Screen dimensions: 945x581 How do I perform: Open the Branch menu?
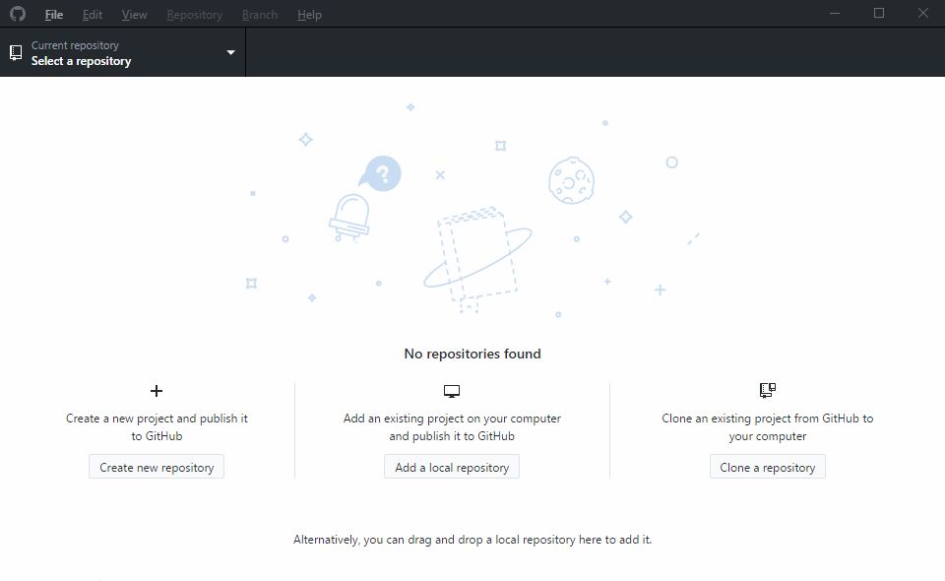point(260,15)
